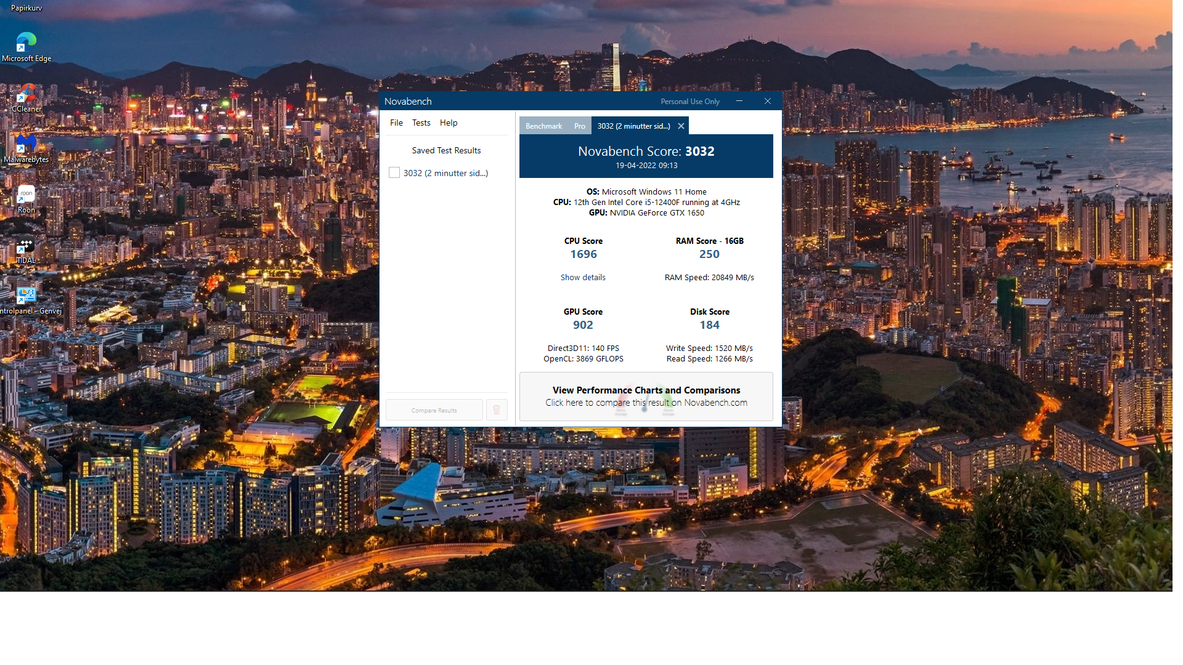Click View Performance Charts and Comparisons
1183x665 pixels.
pos(646,397)
